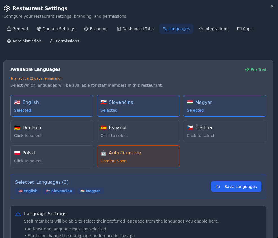
Task: Deselect the Slovenčina language card
Action: click(x=138, y=106)
